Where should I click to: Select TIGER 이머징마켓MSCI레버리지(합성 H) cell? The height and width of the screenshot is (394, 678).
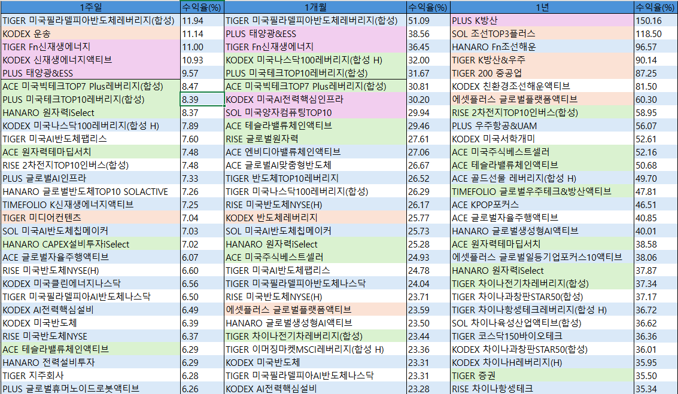tap(315, 349)
